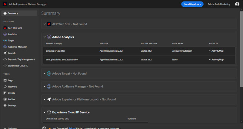Select Analytics in the solutions sidebar
Image resolution: width=243 pixels, height=129 pixels.
(12, 34)
